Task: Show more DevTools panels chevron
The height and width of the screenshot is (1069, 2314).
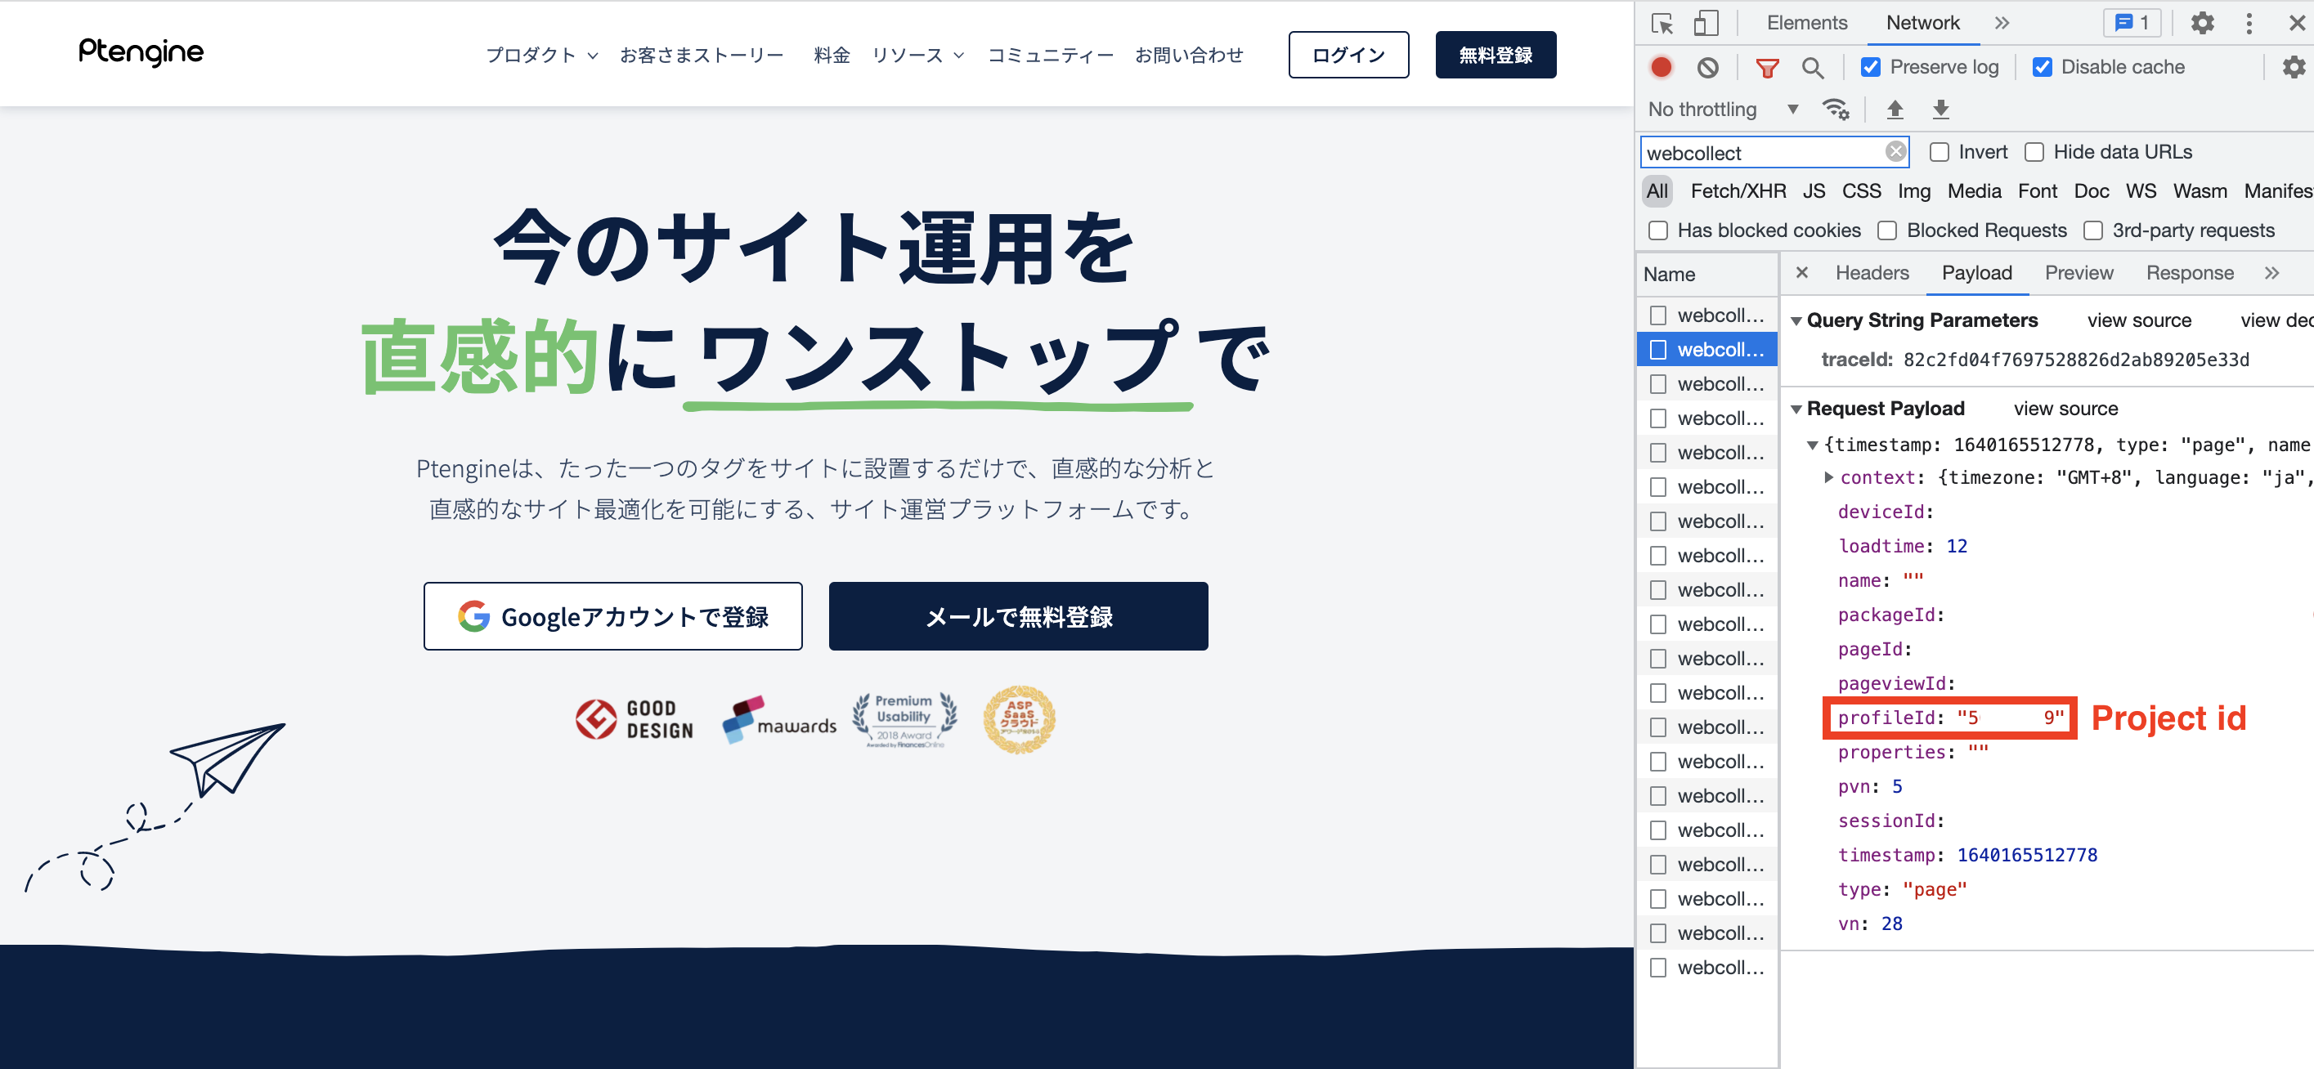Action: click(x=2002, y=24)
